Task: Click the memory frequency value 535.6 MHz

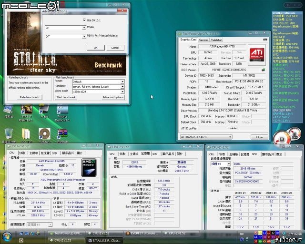Action: [164, 181]
